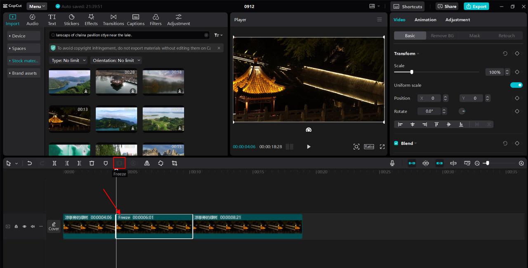Click the Export button
Viewport: 528px width, 268px height.
tap(476, 6)
